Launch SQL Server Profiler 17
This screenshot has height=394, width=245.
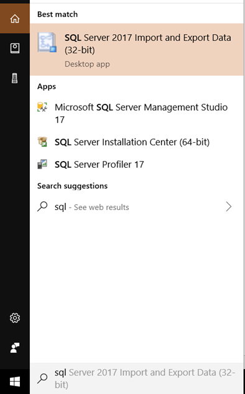click(x=137, y=164)
